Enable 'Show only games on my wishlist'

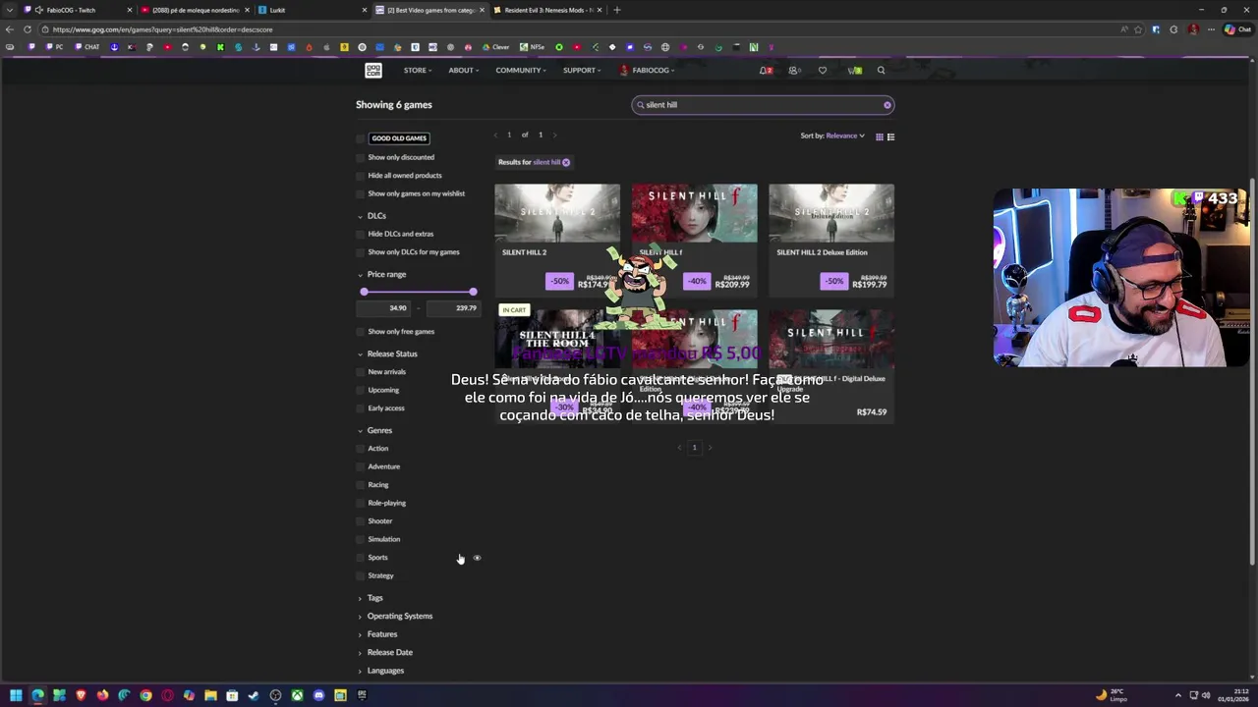tap(361, 193)
